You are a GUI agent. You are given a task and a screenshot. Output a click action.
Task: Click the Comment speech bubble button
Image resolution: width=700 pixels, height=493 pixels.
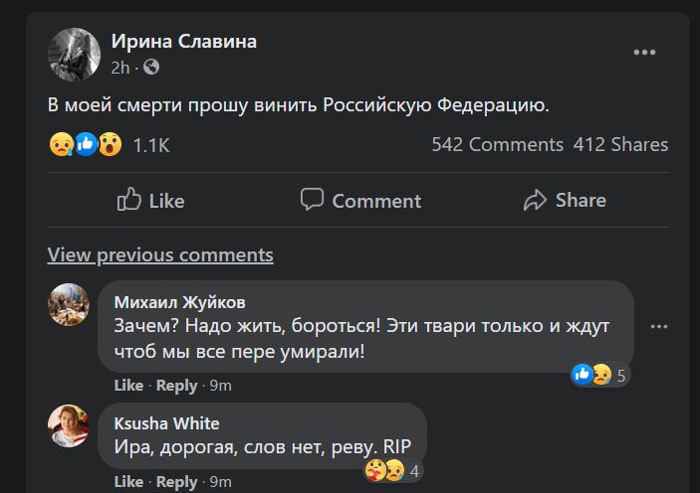(361, 200)
